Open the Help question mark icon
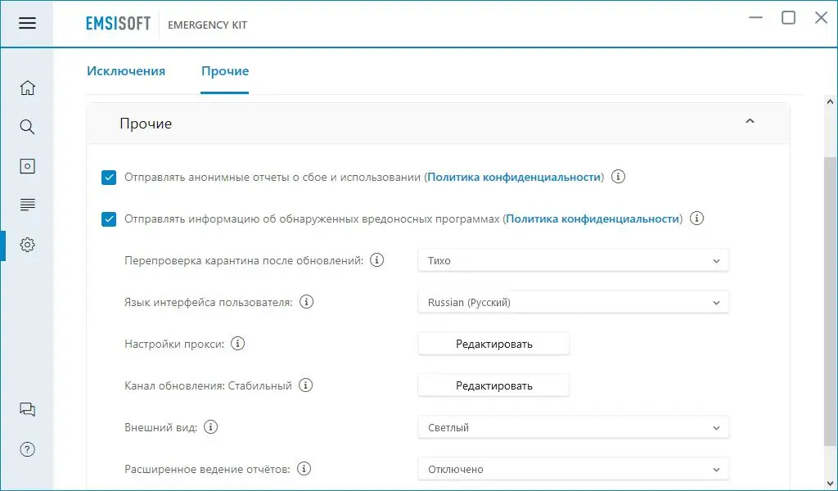The width and height of the screenshot is (838, 491). coord(27,448)
